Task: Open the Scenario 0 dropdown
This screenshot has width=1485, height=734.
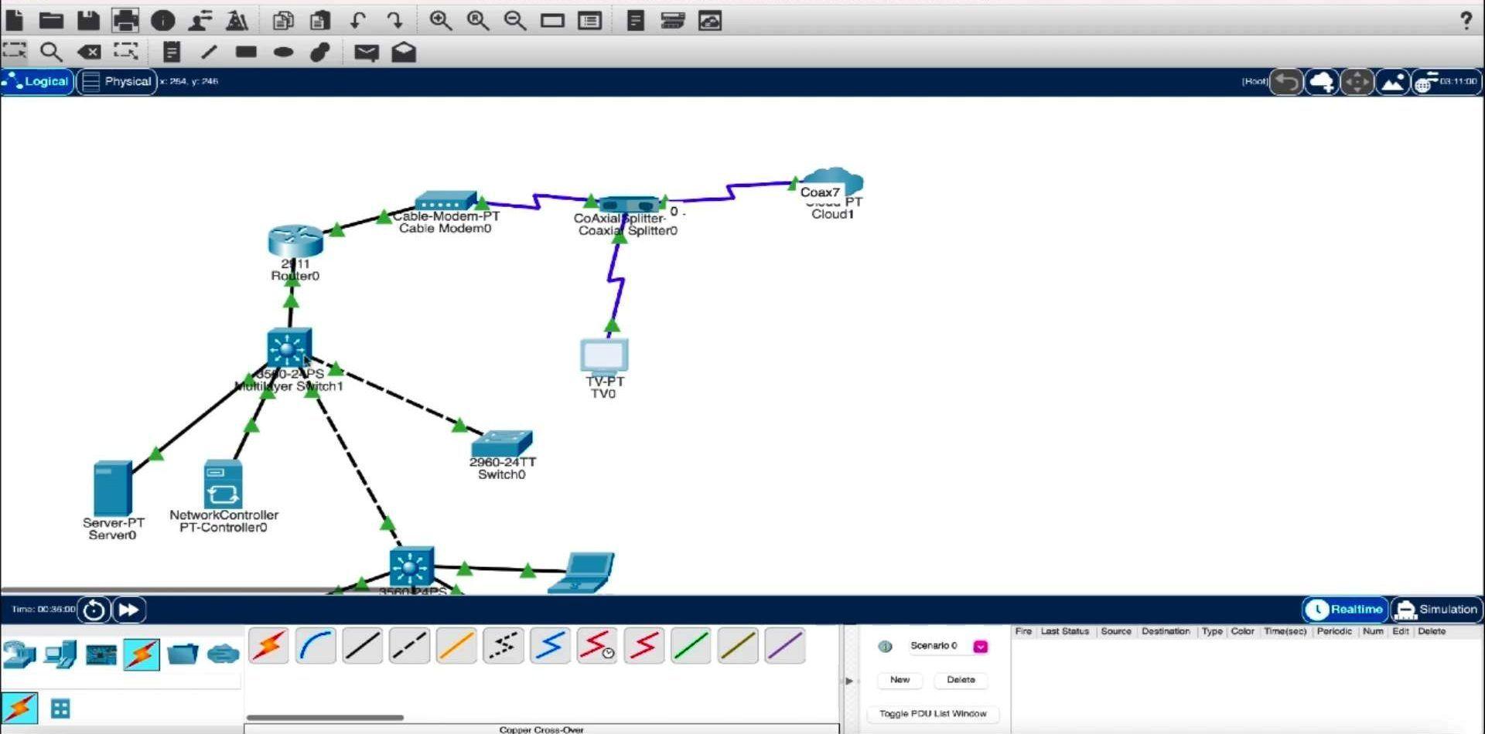Action: [980, 647]
